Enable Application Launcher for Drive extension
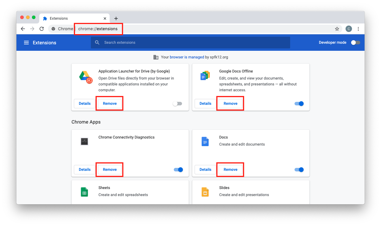 (x=177, y=104)
